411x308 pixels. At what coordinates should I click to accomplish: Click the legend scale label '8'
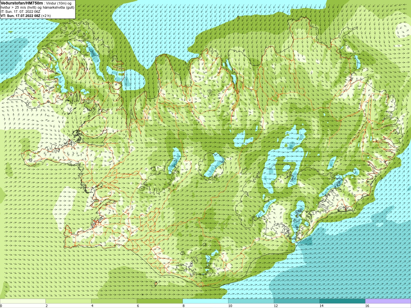pyautogui.click(x=184, y=306)
